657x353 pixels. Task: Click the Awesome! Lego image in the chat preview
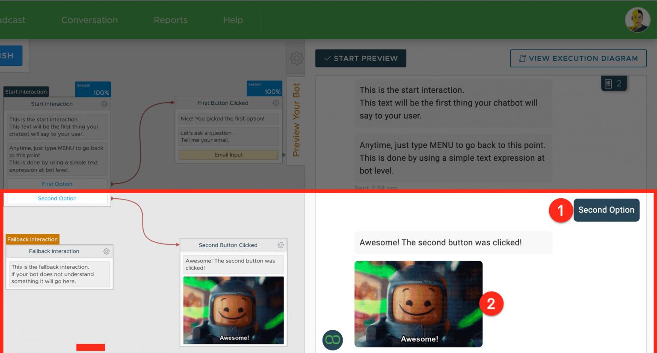(x=418, y=303)
